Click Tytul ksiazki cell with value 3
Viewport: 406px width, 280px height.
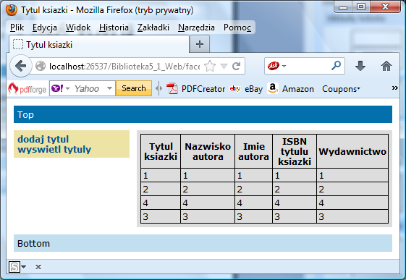tap(161, 216)
